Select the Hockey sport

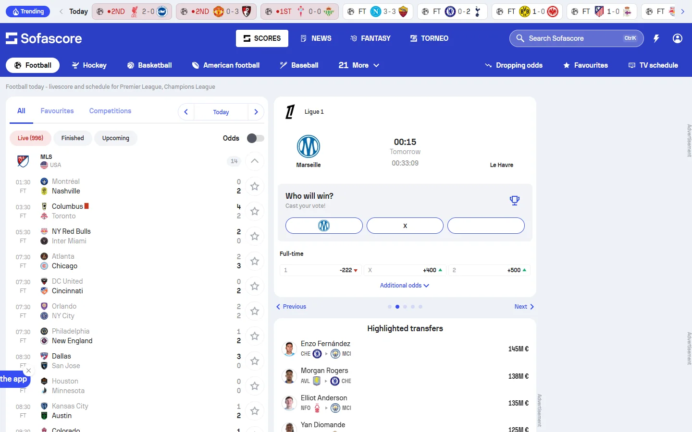click(89, 65)
